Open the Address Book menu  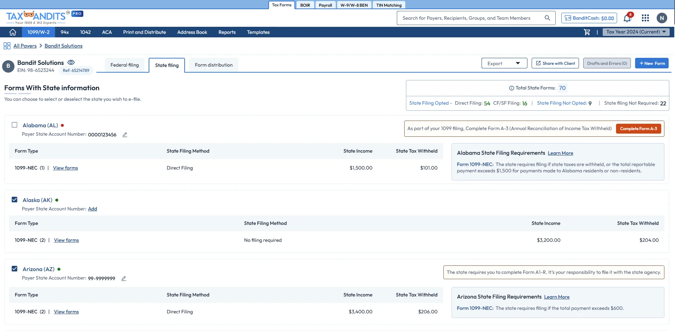(x=192, y=32)
